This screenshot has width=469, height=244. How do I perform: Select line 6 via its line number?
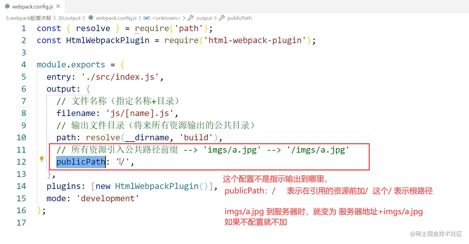(x=24, y=89)
